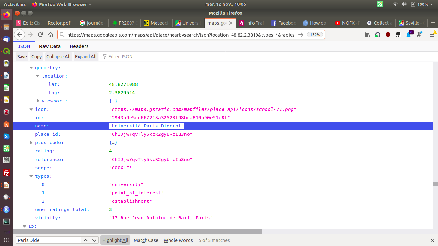This screenshot has height=246, width=438.
Task: Open the Tampermonkey extension icon
Action: point(398,35)
